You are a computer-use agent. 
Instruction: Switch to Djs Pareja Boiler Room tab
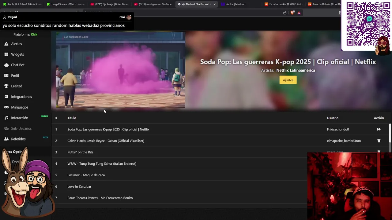[x=109, y=4]
